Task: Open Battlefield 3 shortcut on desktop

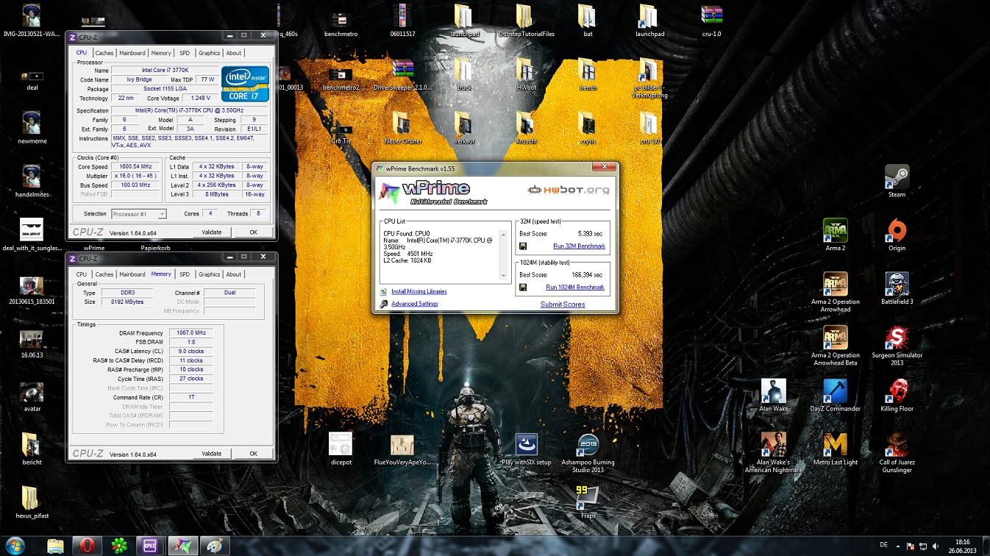Action: 897,284
